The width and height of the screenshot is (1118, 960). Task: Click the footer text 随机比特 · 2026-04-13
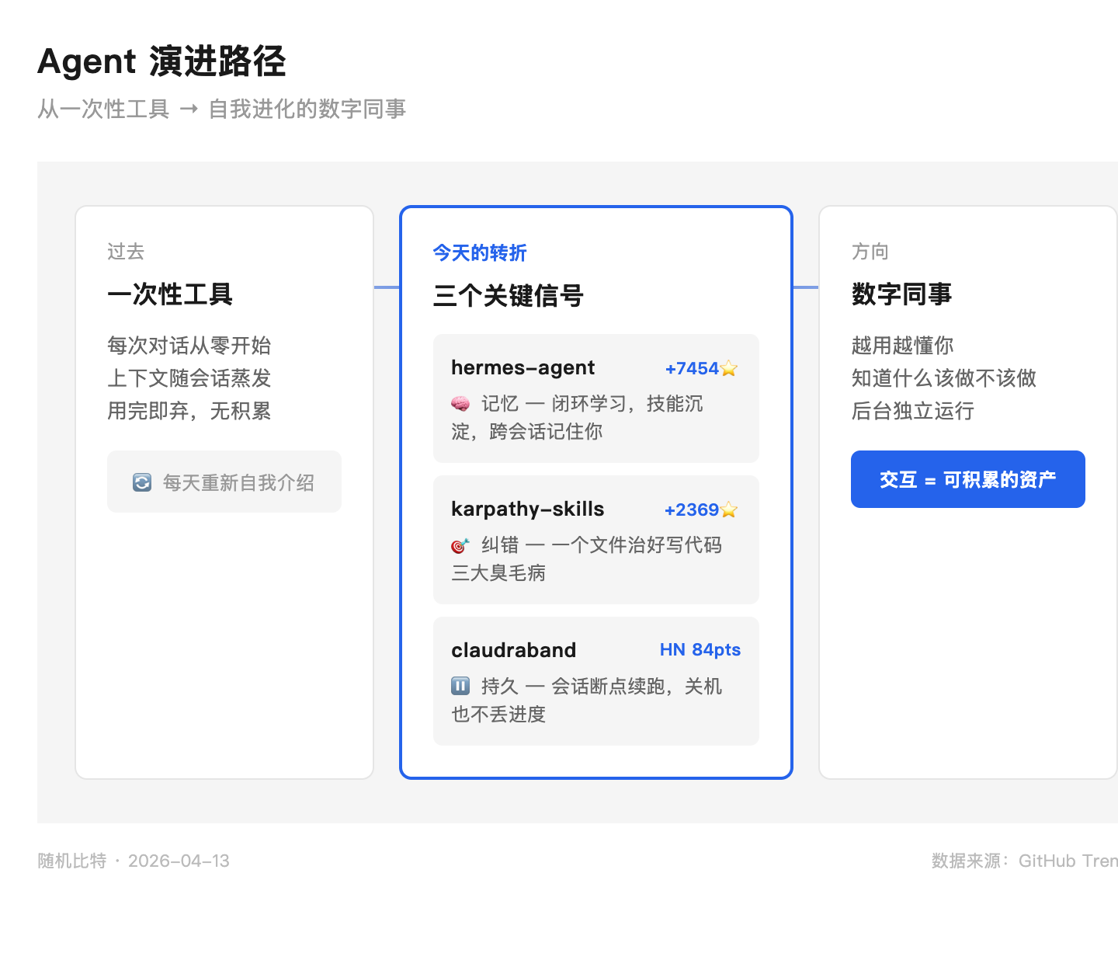(x=134, y=861)
